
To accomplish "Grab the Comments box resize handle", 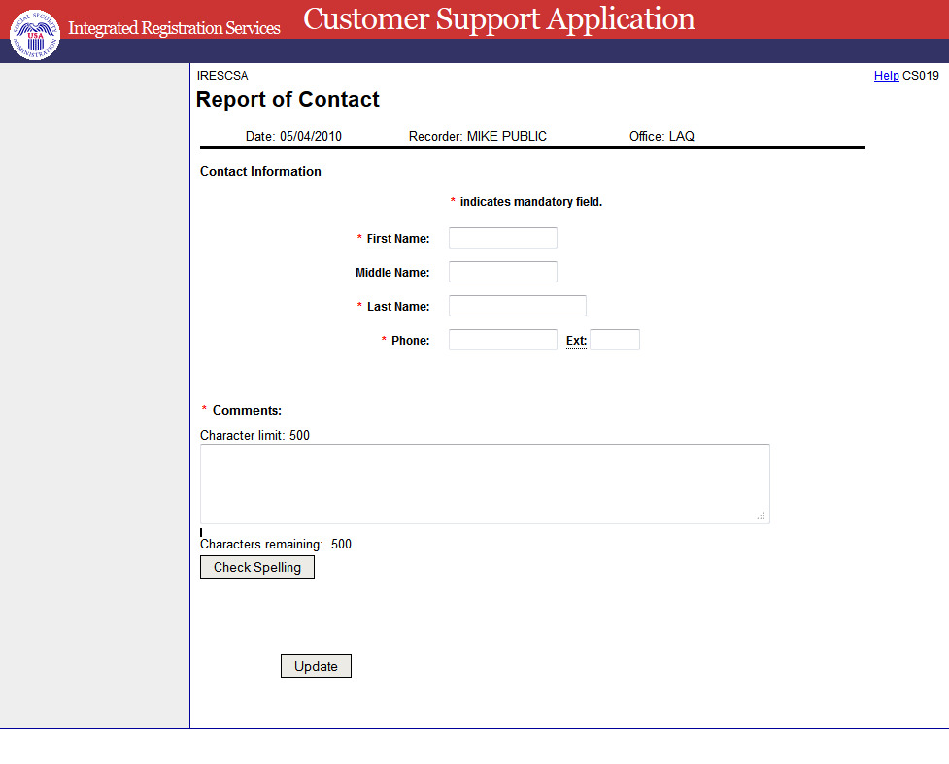I will point(762,516).
